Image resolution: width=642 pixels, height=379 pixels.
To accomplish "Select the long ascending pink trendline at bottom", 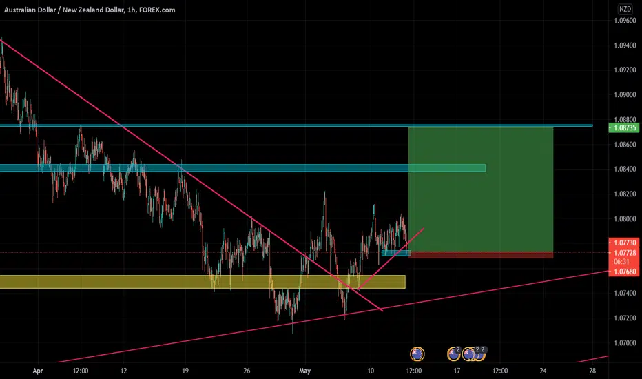I will click(333, 317).
